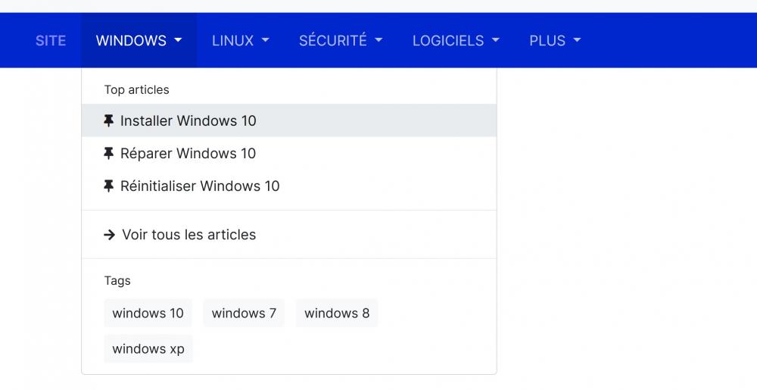The width and height of the screenshot is (757, 390).
Task: Click pin icon beside Réinitialiser Windows 10
Action: pos(108,186)
